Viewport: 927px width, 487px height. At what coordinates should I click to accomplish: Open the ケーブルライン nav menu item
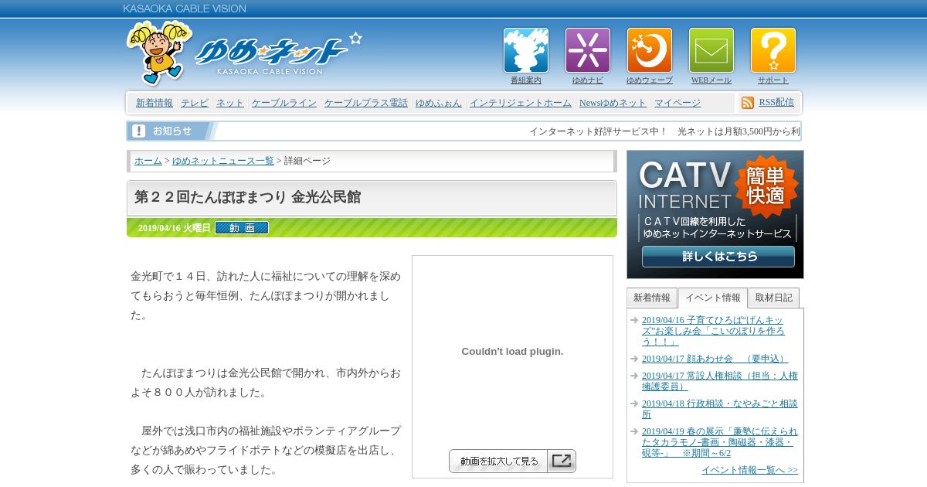point(284,103)
